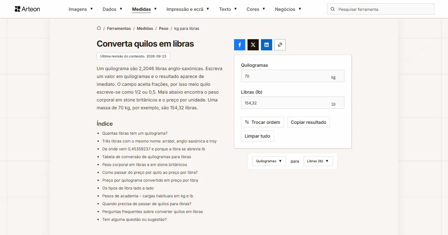This screenshot has height=235, width=448.
Task: Click the 'Converta quilos em libras' heading
Action: pos(145,44)
